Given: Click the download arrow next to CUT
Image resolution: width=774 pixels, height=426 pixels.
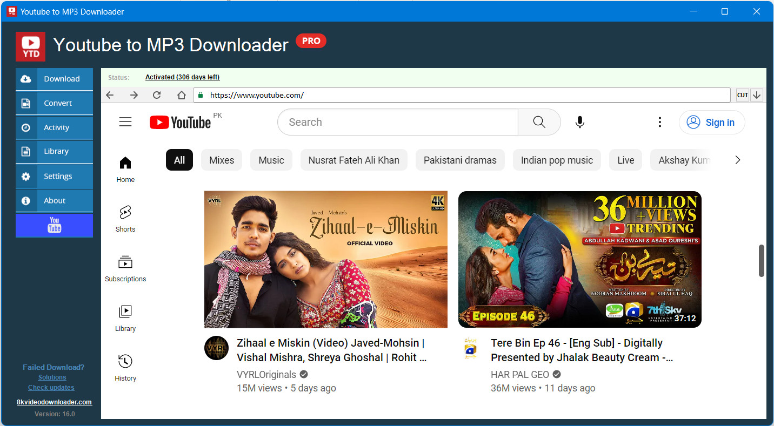Looking at the screenshot, I should click(x=757, y=95).
